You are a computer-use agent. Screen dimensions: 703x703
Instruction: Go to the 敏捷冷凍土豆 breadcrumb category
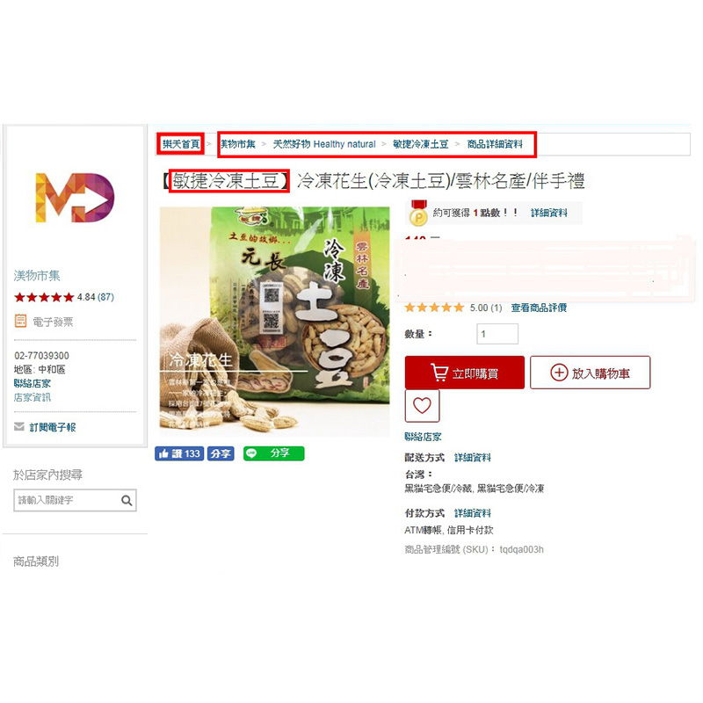pos(421,144)
